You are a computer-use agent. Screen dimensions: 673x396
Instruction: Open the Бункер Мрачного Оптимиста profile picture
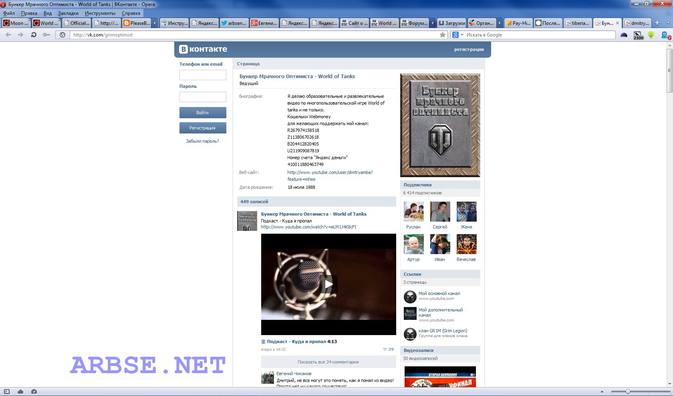440,125
